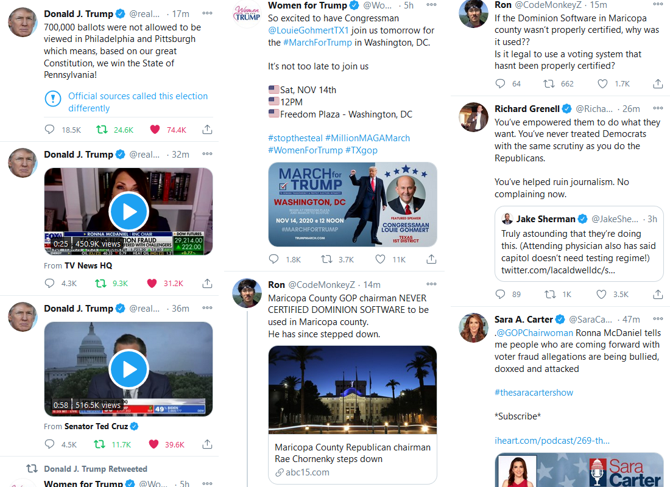
Task: Open the #MarchForTrump hashtag
Action: click(x=317, y=42)
